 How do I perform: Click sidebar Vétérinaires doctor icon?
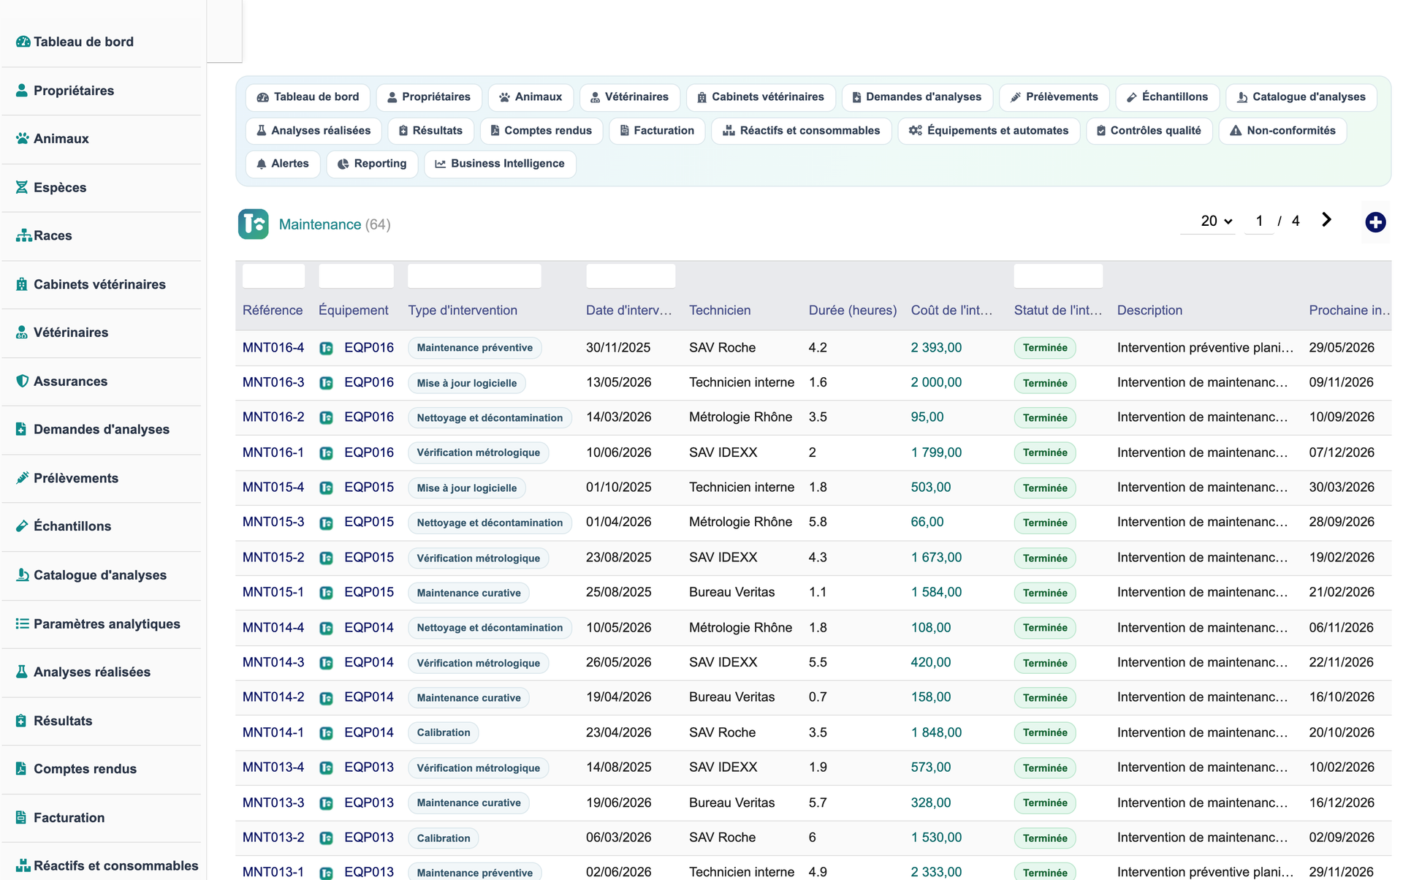(x=22, y=333)
